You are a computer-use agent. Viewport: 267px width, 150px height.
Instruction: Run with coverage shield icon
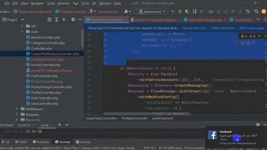pos(187,12)
